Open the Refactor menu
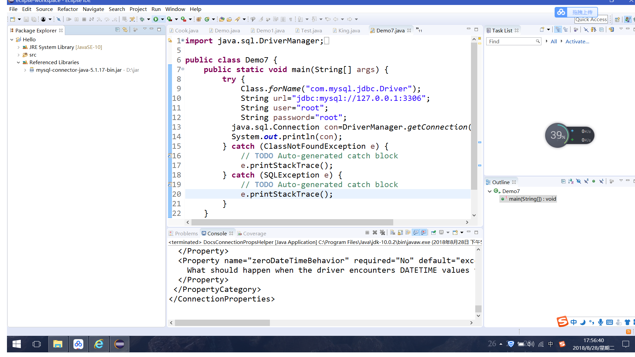Image resolution: width=635 pixels, height=357 pixels. point(67,9)
